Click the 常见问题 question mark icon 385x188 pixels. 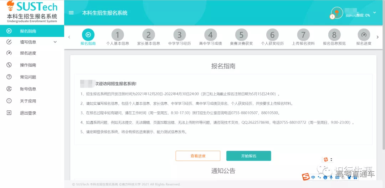(9, 77)
